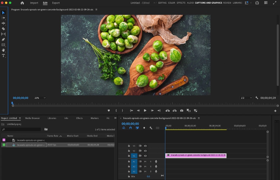Click the Mark In button
This screenshot has width=280, height=180.
[116, 111]
